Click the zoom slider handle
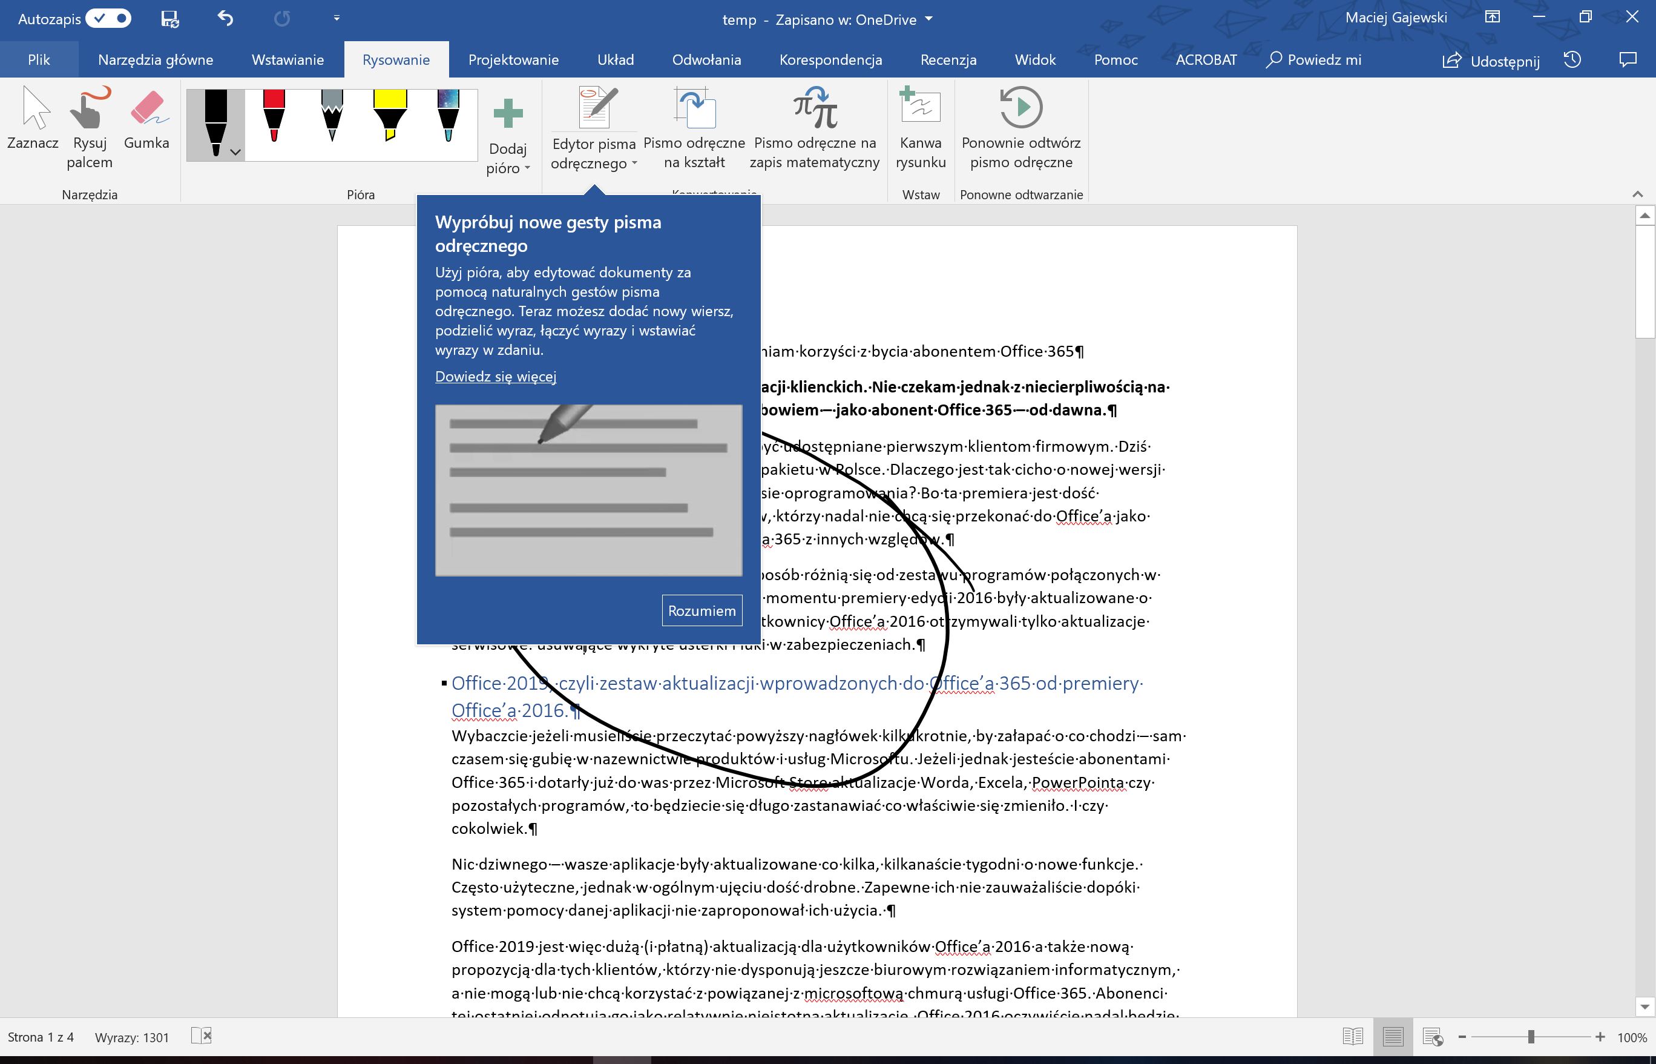This screenshot has width=1656, height=1064. tap(1531, 1037)
